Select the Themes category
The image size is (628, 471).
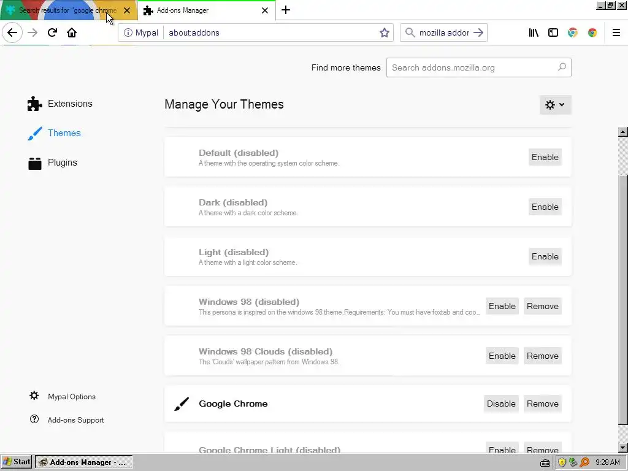pos(55,133)
